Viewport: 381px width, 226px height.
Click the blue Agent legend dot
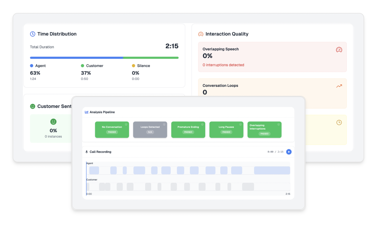[x=32, y=66]
